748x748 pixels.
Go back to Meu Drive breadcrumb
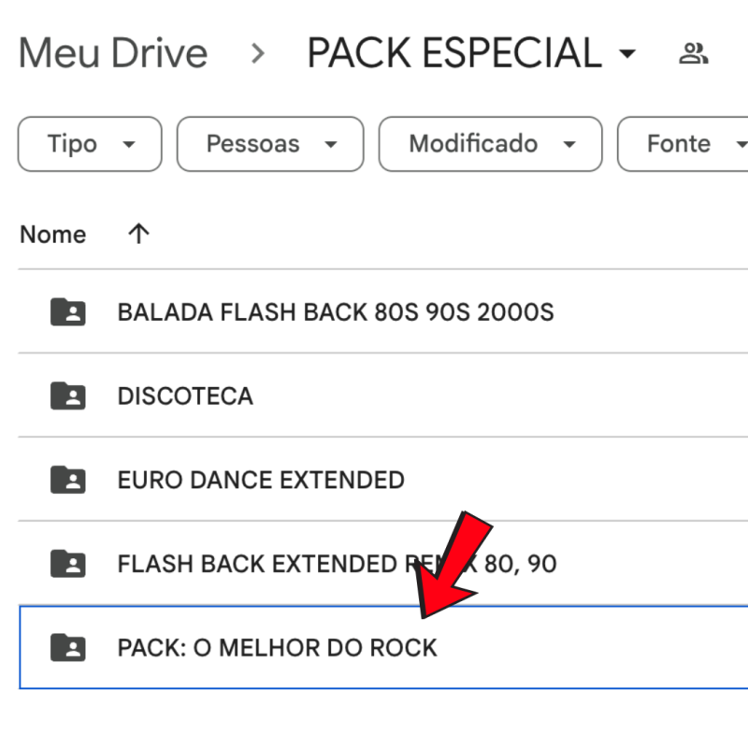113,53
